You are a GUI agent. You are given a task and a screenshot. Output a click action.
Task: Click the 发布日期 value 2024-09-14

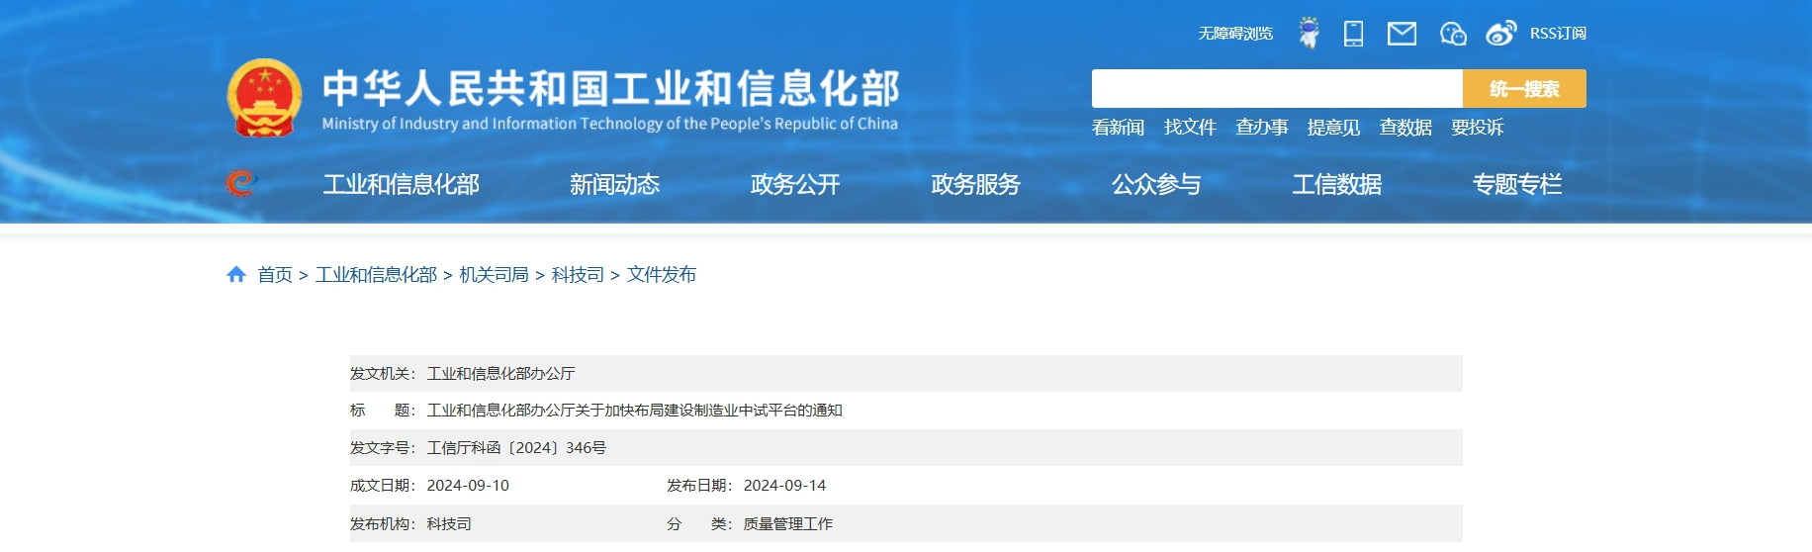784,486
